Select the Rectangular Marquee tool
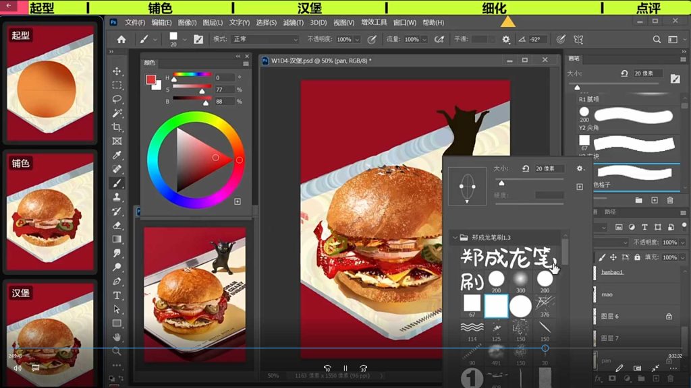The height and width of the screenshot is (388, 691). (117, 86)
